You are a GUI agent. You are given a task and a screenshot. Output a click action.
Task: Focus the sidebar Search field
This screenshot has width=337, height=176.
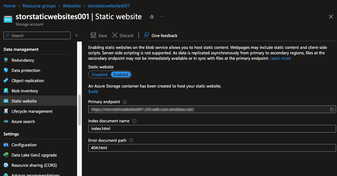coord(37,35)
